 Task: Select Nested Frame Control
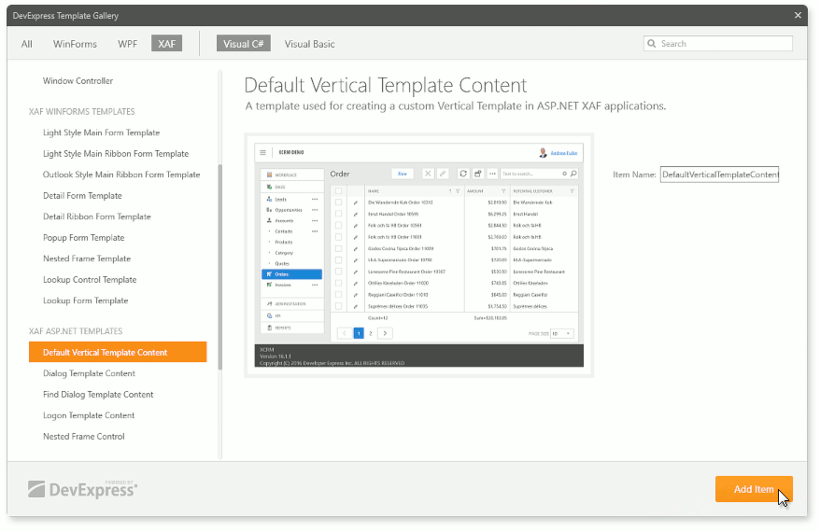click(x=84, y=437)
